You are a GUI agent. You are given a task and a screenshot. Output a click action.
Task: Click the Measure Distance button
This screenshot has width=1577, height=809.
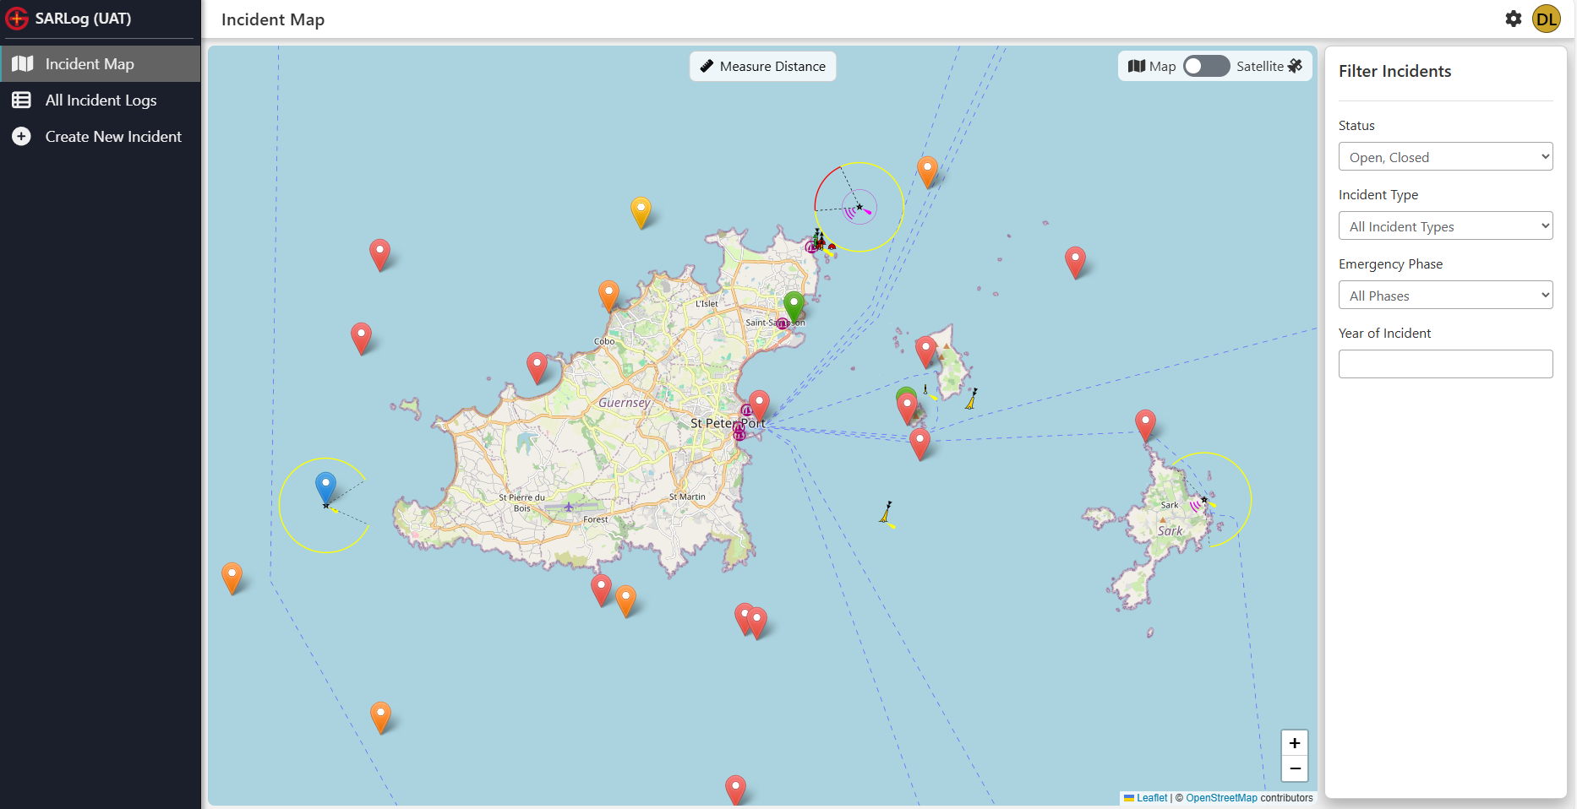(x=763, y=67)
